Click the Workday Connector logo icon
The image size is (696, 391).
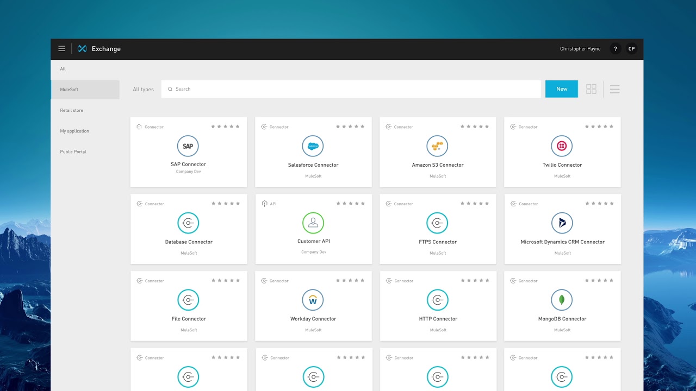313,300
